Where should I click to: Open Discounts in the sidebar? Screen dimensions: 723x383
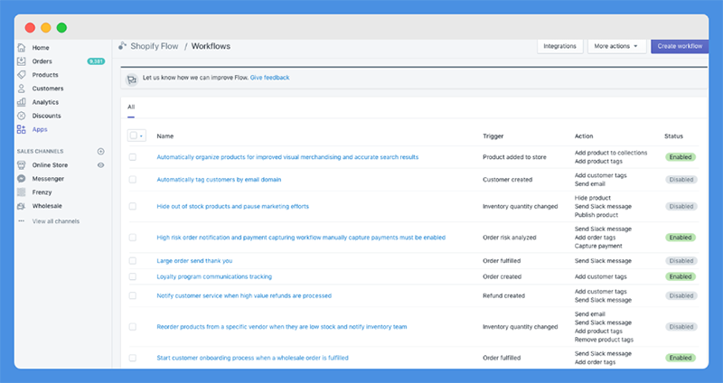pyautogui.click(x=47, y=116)
